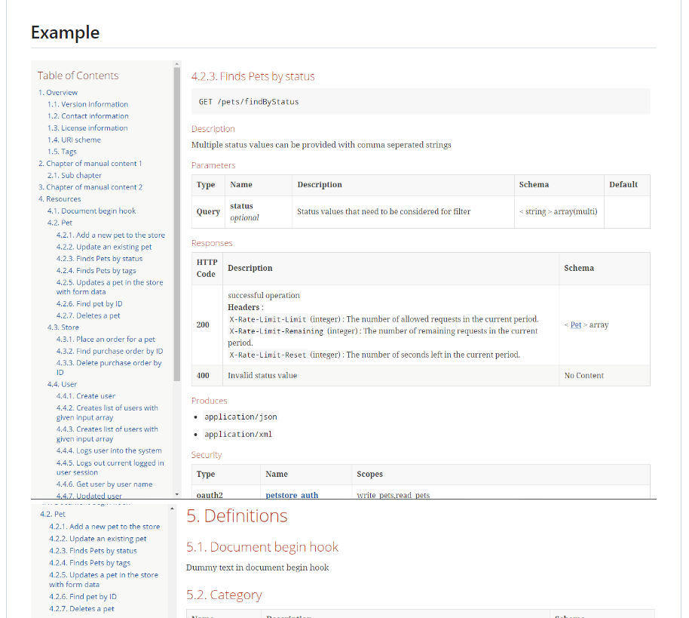689x618 pixels.
Task: Click Dummy text in document begin hook
Action: (257, 568)
